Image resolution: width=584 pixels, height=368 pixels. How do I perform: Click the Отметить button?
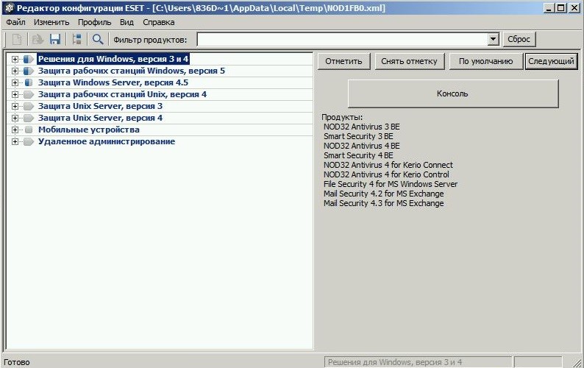[343, 61]
